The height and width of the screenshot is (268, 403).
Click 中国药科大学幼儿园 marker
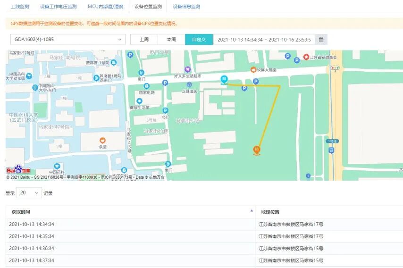pyautogui.click(x=29, y=76)
